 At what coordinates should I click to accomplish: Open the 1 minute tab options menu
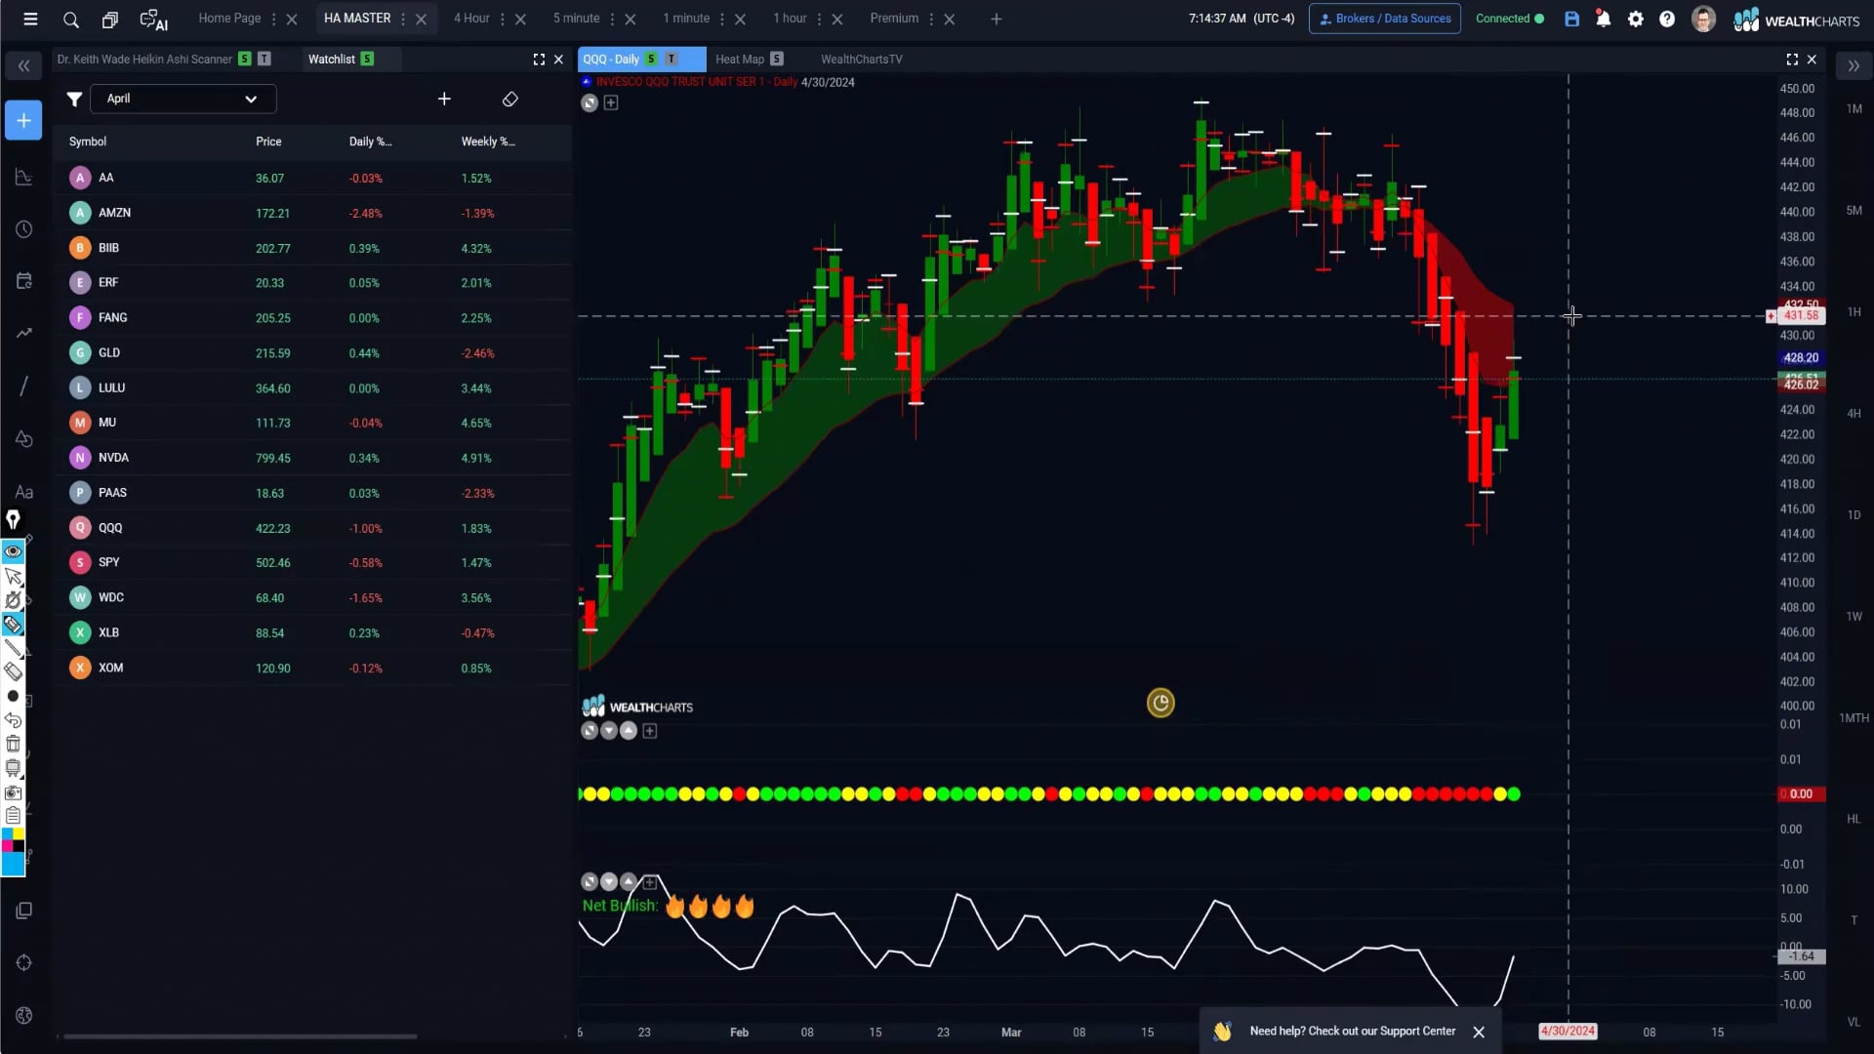click(x=722, y=19)
